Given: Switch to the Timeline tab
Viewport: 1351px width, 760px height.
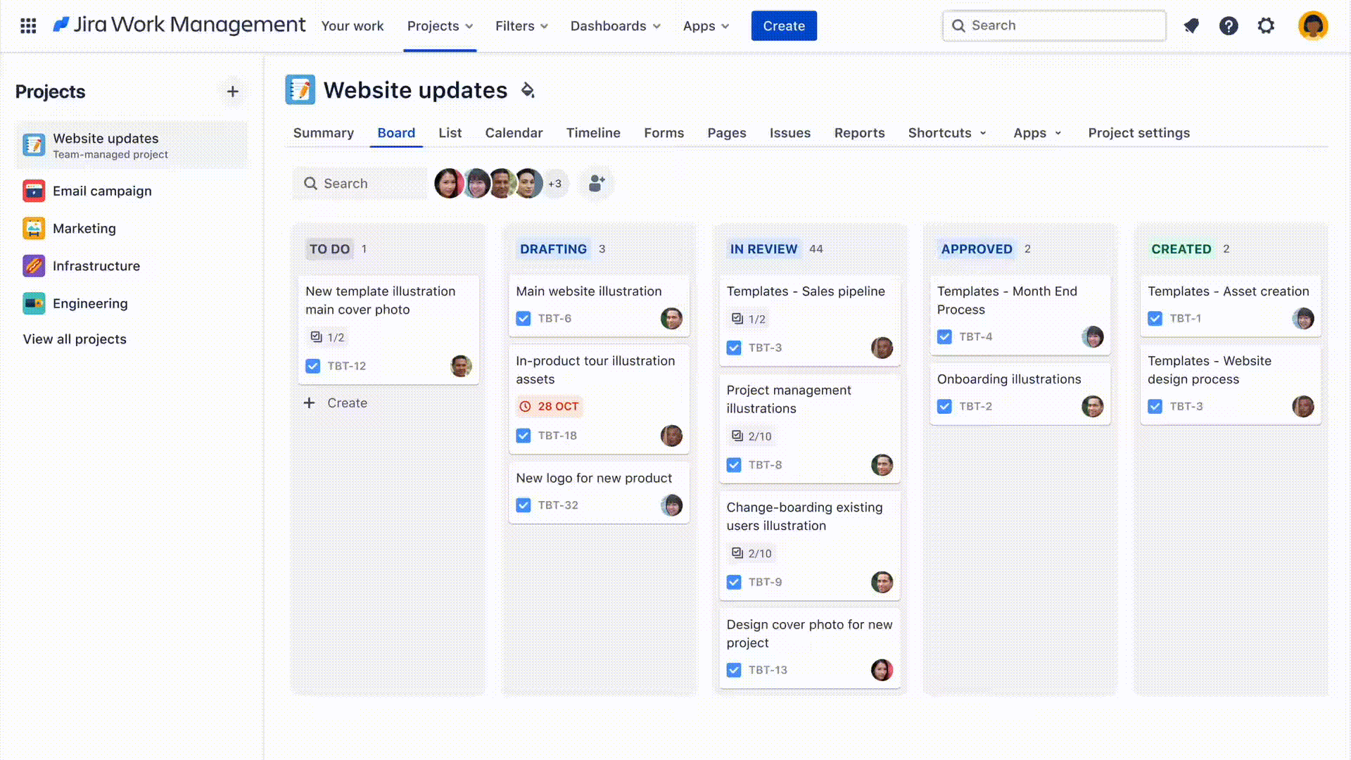Looking at the screenshot, I should point(593,133).
